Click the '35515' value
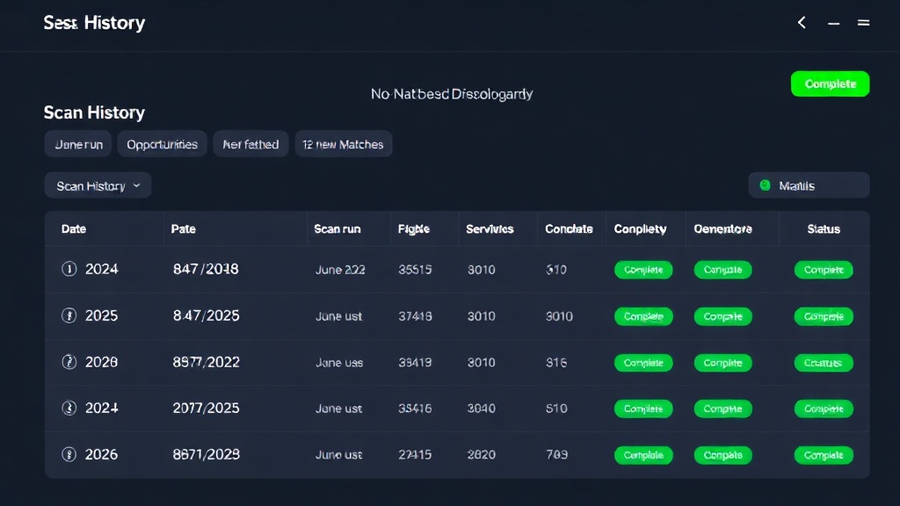Viewport: 900px width, 506px height. click(x=415, y=270)
